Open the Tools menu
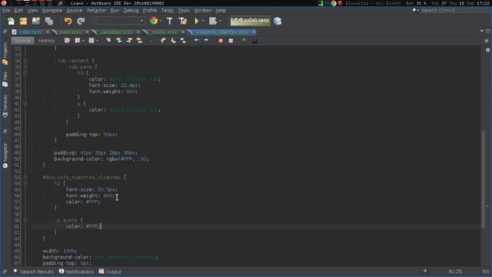 coord(184,10)
